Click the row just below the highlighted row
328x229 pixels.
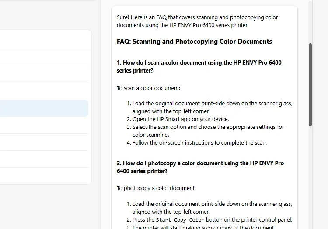pos(44,125)
